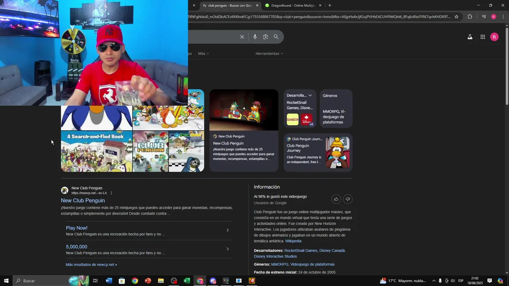Click the magnifier search button
This screenshot has width=509, height=286.
pyautogui.click(x=276, y=37)
